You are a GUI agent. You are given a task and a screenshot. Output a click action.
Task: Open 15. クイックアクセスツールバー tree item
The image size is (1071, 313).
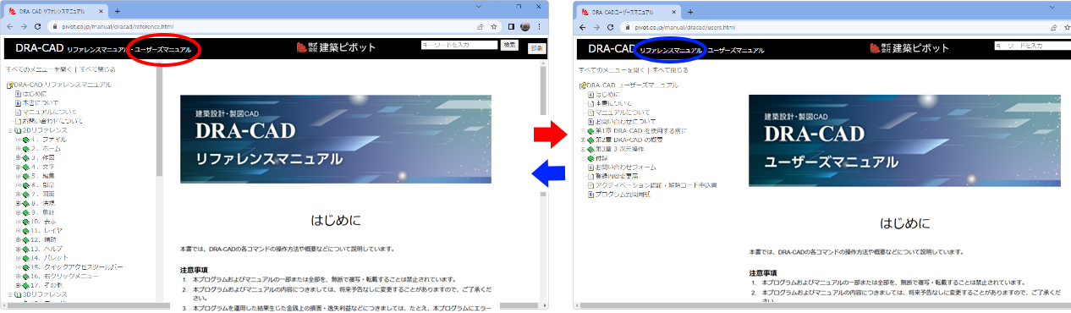(77, 266)
